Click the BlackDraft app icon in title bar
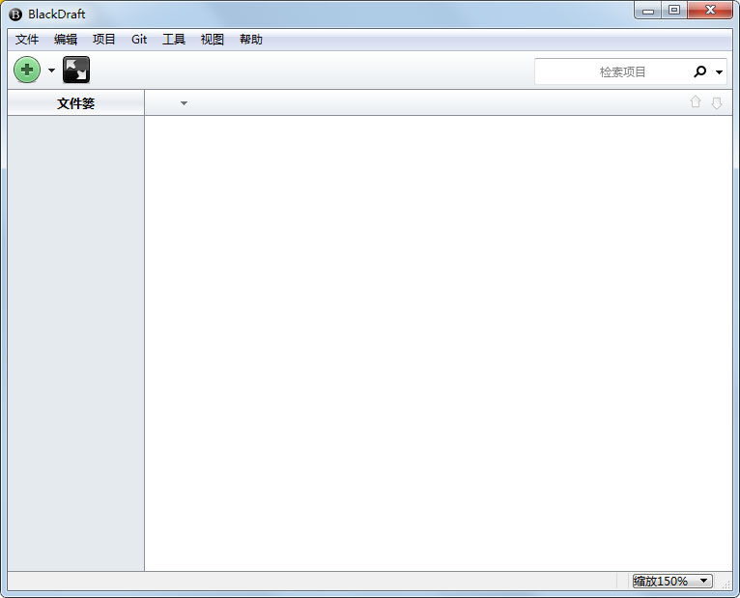Screen dimensions: 740x598 click(15, 14)
